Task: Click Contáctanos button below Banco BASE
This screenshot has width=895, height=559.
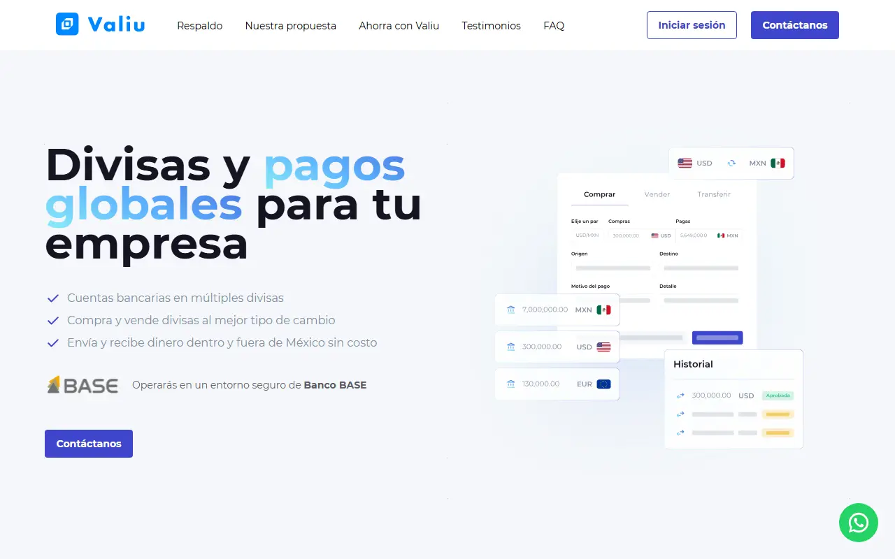Action: pos(89,444)
